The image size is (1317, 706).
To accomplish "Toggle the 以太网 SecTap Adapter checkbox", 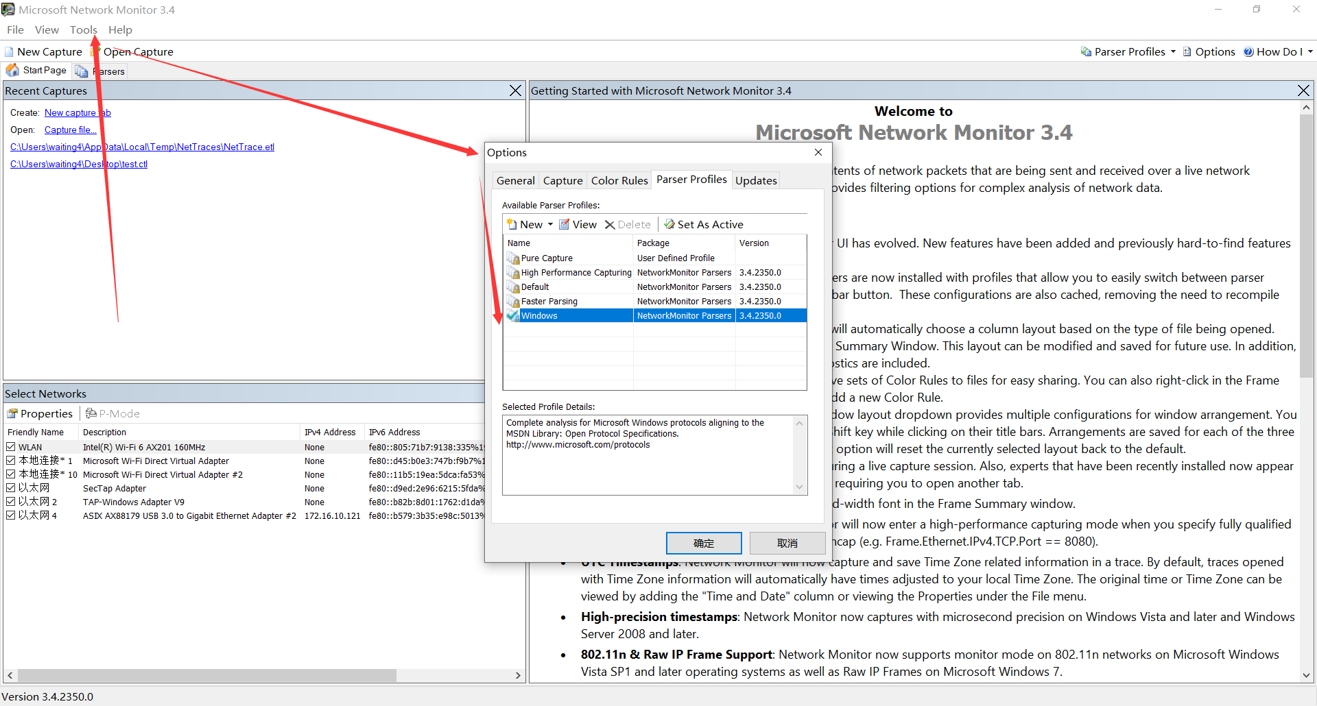I will coord(11,488).
